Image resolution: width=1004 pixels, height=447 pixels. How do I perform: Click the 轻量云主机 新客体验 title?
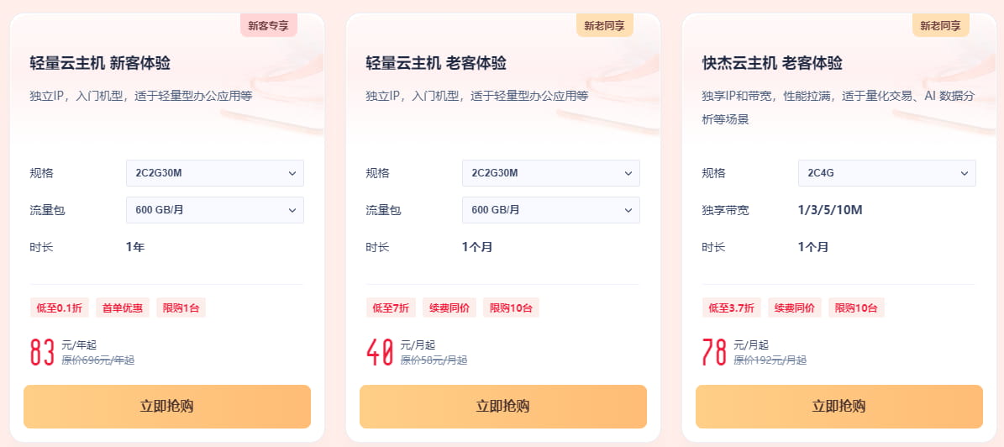click(x=100, y=63)
